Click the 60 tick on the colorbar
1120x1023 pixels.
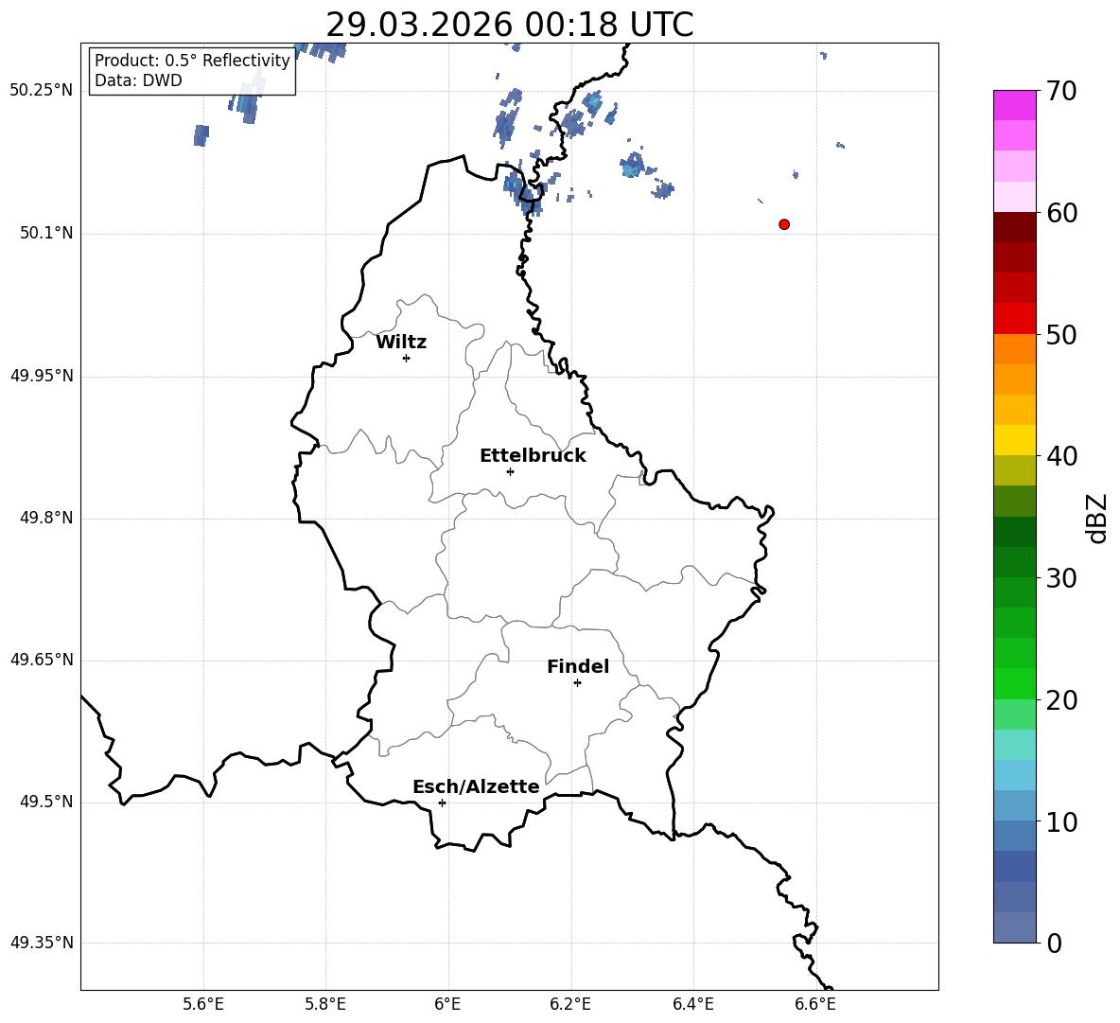1062,213
